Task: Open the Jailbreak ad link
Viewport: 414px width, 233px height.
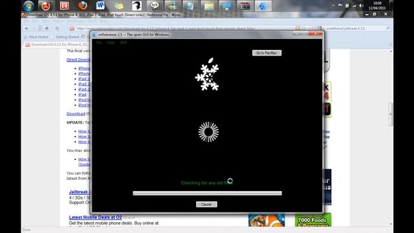Action: pos(79,192)
